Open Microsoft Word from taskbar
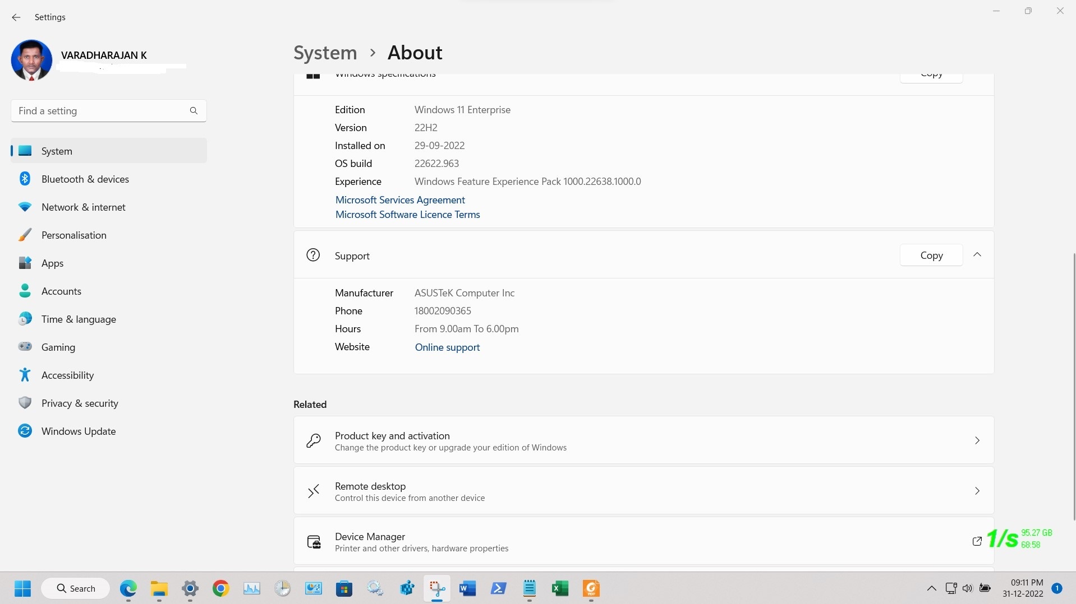Image resolution: width=1076 pixels, height=604 pixels. pyautogui.click(x=468, y=588)
